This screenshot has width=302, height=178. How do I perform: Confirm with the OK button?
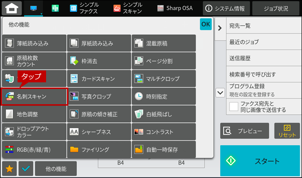pos(206,24)
